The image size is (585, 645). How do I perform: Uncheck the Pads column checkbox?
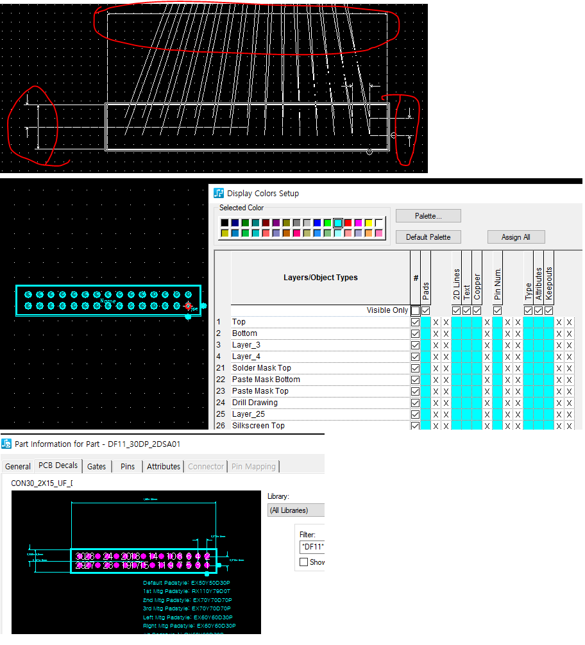tap(426, 310)
